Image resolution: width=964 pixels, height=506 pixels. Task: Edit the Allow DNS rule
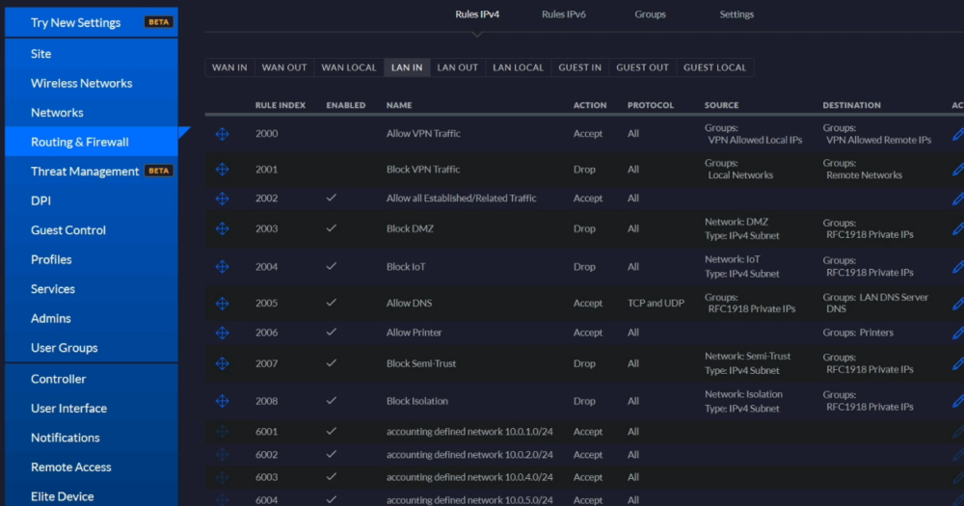tap(958, 303)
